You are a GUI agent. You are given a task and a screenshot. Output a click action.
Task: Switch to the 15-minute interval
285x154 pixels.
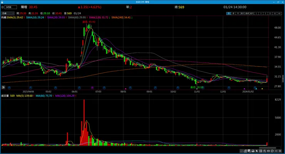(270, 13)
